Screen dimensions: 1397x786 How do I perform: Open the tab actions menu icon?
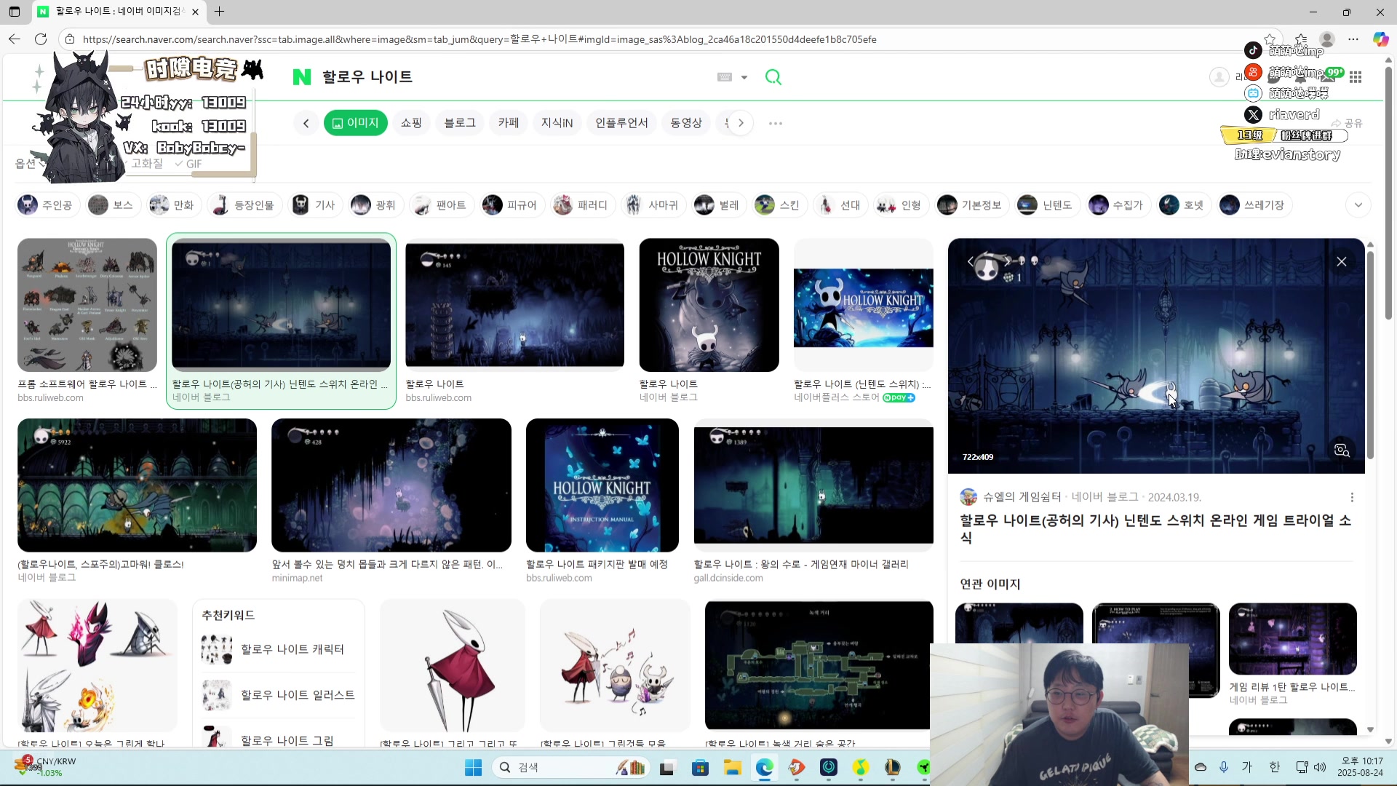[x=15, y=12]
